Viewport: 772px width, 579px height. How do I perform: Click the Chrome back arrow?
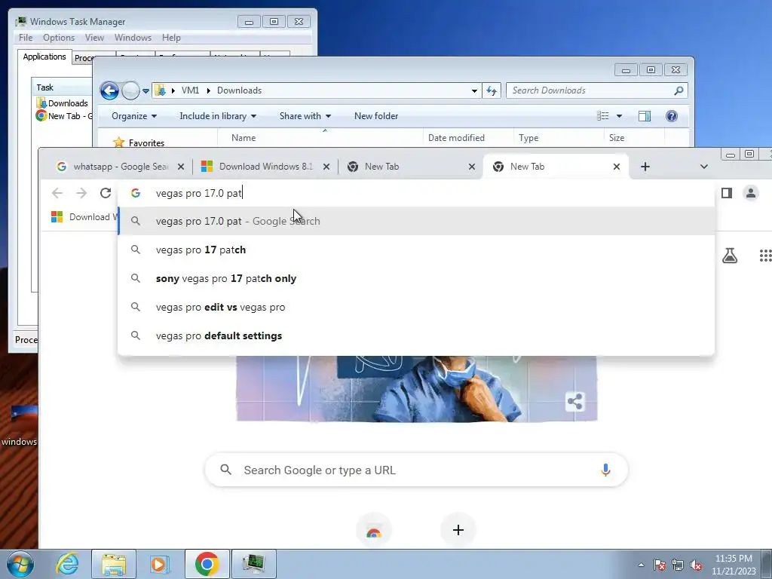(57, 193)
